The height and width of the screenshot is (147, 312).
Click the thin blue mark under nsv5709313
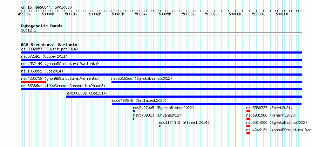(134, 119)
